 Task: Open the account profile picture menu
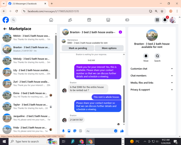coord(173,20)
